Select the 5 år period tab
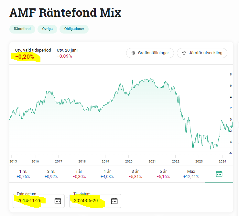 (163, 174)
